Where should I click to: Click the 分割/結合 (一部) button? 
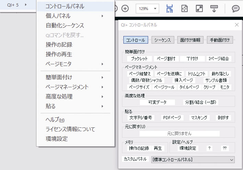pos(200,102)
